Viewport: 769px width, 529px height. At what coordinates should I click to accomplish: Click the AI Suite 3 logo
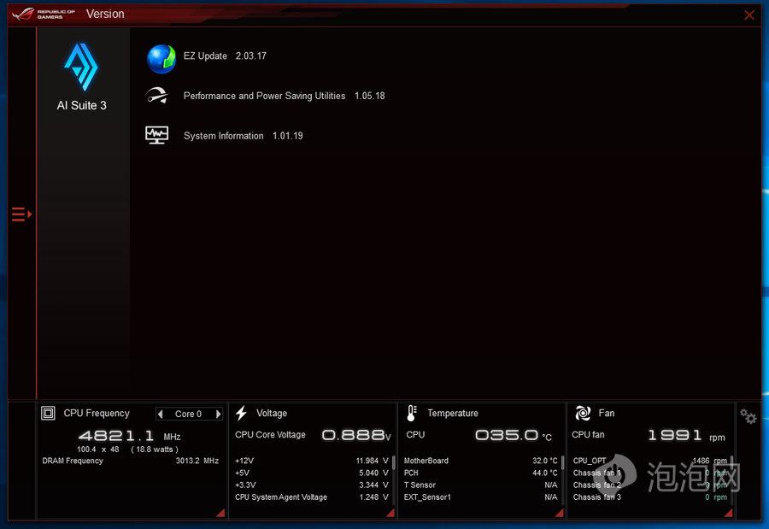(x=81, y=68)
